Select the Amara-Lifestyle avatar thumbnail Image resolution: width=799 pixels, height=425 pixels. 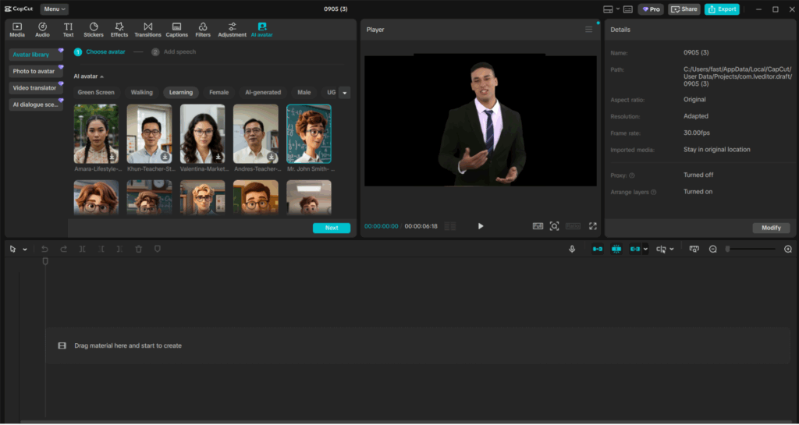coord(96,134)
